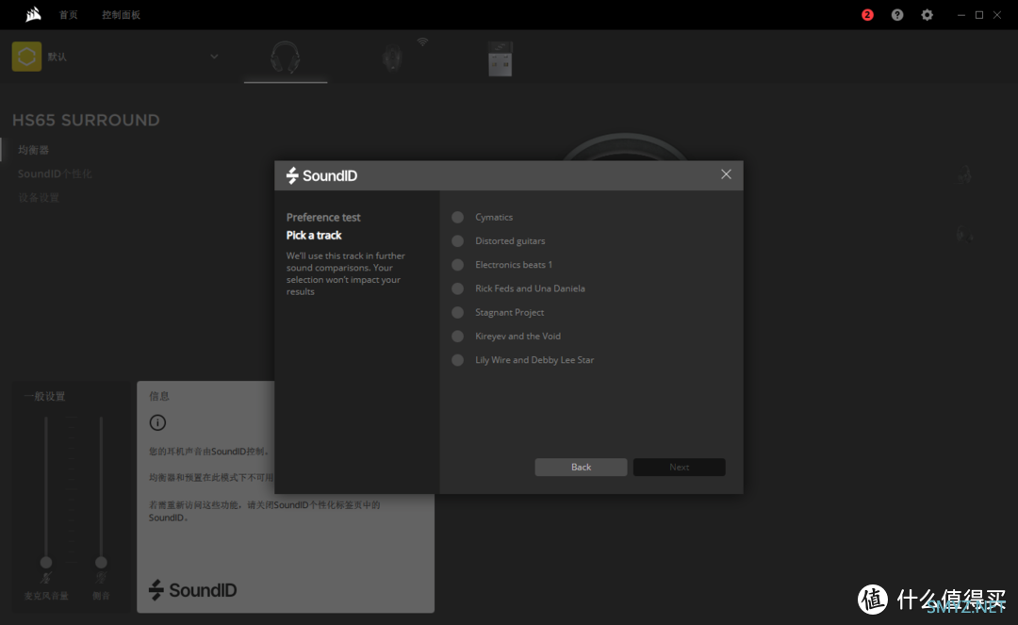Open the SoundID个性化 section
Screen dimensions: 1018x625
[x=55, y=174]
